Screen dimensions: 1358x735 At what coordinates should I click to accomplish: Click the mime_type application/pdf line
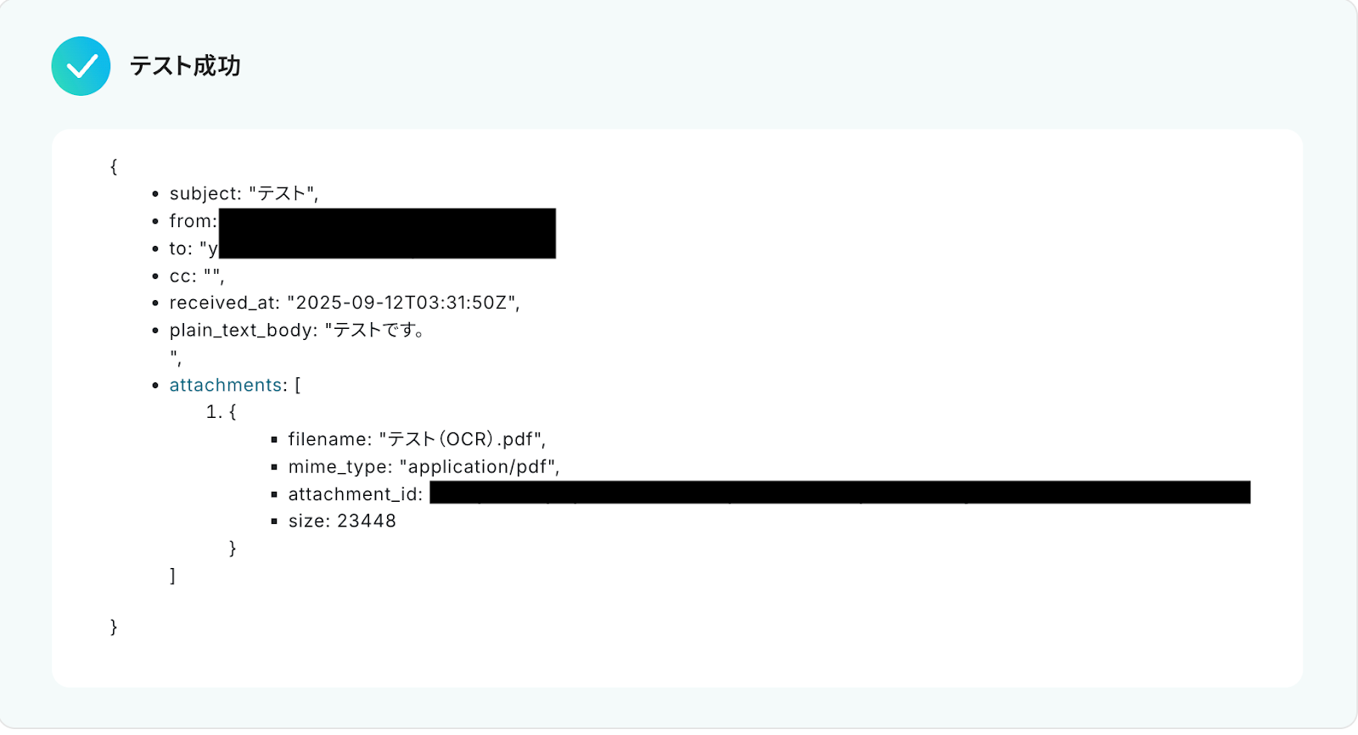(424, 466)
